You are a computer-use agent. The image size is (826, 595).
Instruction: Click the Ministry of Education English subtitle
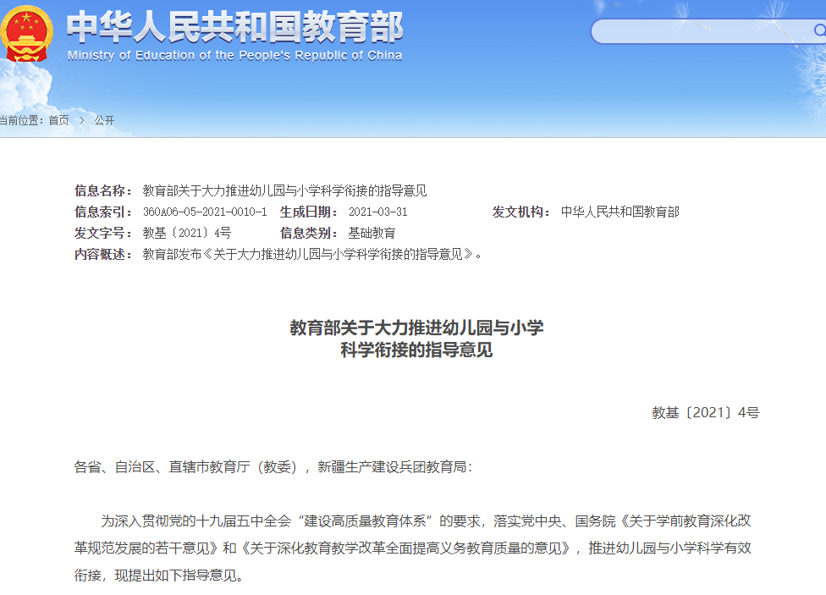235,55
